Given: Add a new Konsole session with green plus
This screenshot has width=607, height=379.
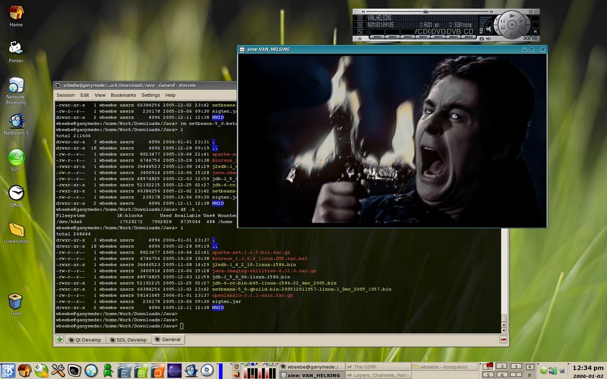Looking at the screenshot, I should click(x=60, y=339).
